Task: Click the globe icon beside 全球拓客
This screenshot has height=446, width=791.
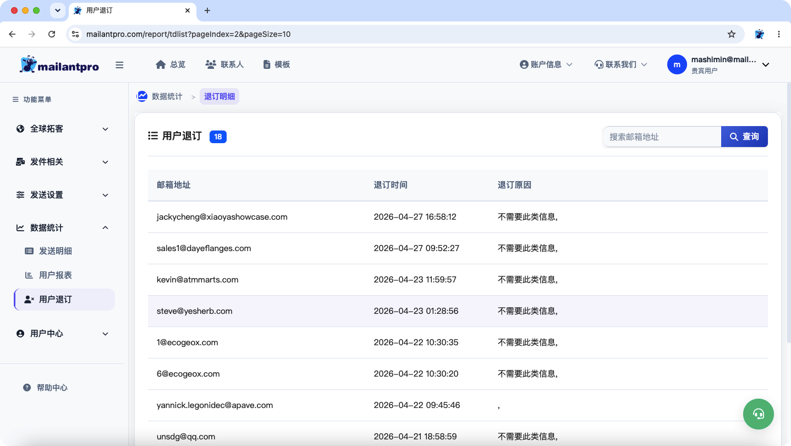Action: pos(20,129)
